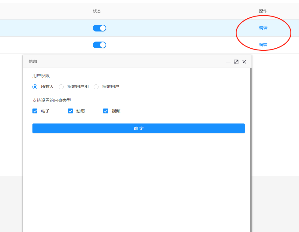Uncheck the 动态 checkbox
This screenshot has height=232, width=299.
point(70,111)
